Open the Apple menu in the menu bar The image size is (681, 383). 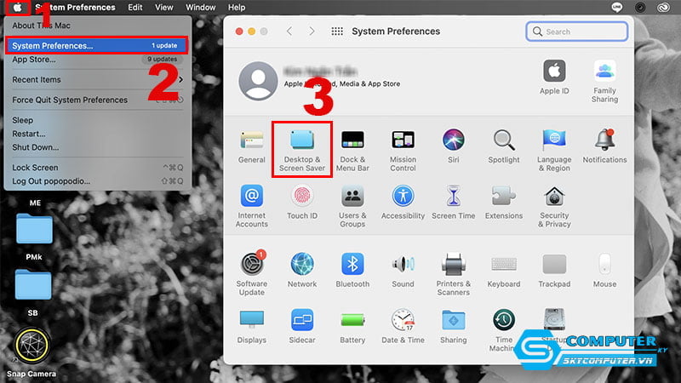(x=17, y=8)
